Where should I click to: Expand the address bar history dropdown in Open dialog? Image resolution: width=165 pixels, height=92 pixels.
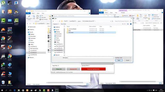pyautogui.click(x=111, y=21)
